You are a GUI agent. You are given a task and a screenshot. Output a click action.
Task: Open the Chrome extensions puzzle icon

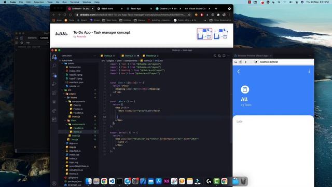pyautogui.click(x=218, y=15)
